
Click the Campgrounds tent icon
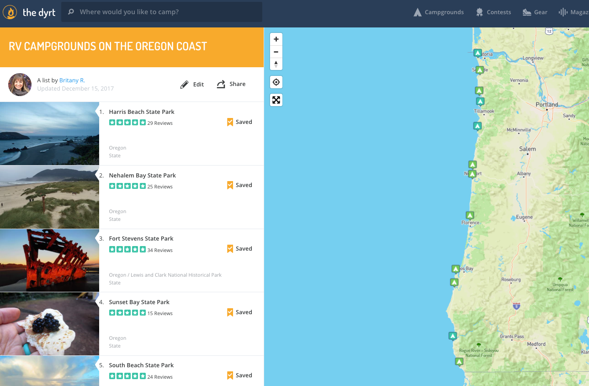pos(417,12)
